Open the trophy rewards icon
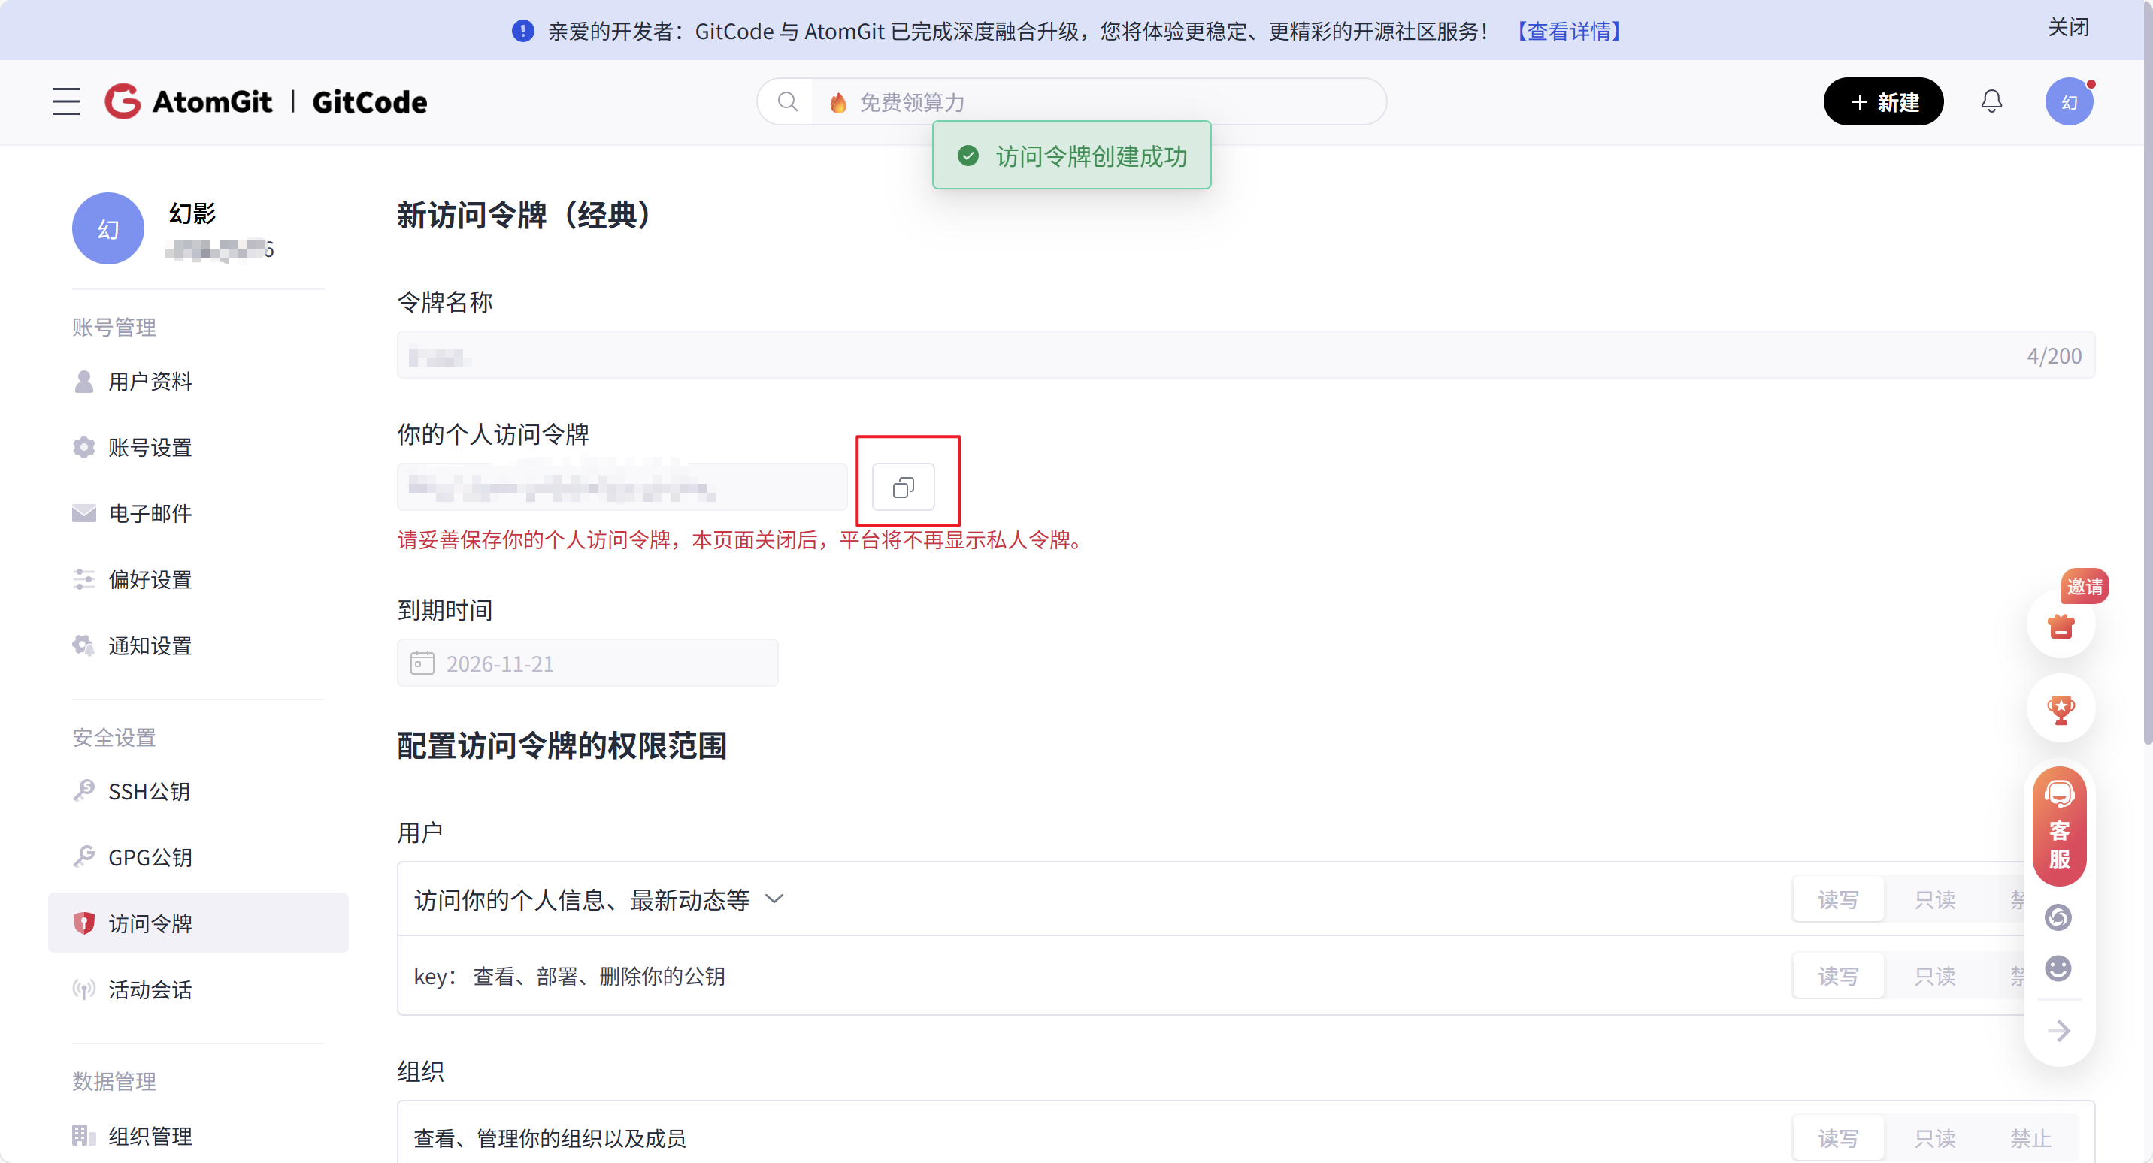This screenshot has width=2153, height=1163. [x=2061, y=709]
